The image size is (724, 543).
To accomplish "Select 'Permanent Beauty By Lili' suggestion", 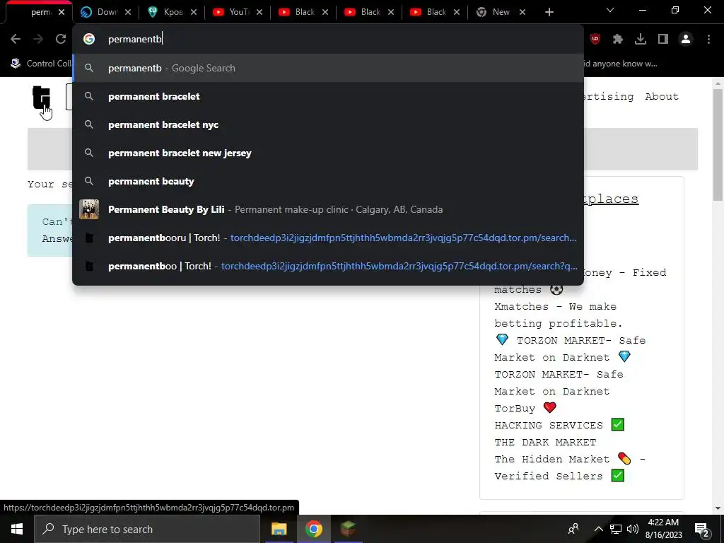I will coord(328,209).
